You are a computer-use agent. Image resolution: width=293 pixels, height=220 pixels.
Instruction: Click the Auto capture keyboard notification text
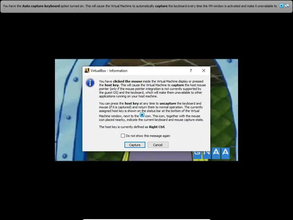140,6
